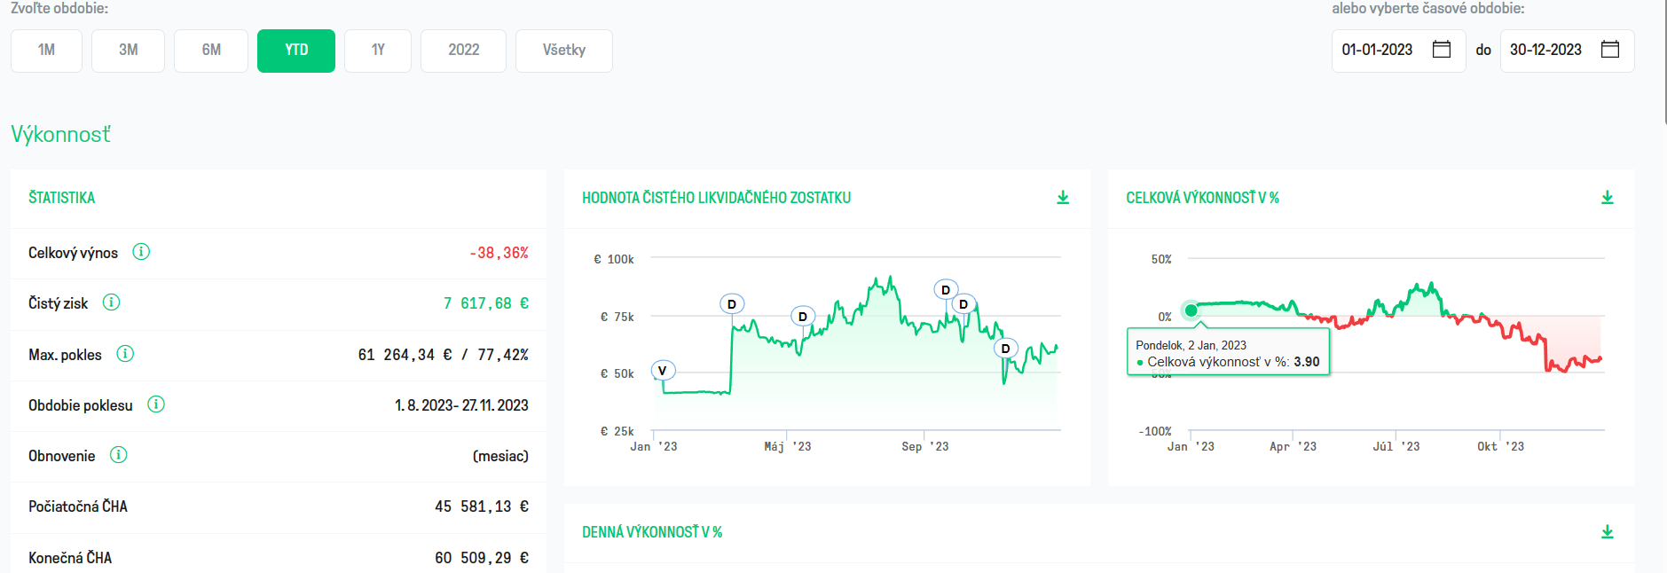Switch to 1Y period

[378, 51]
